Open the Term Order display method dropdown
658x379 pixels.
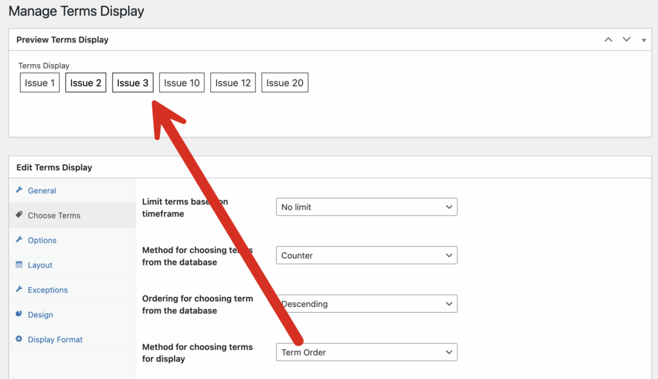pos(366,352)
